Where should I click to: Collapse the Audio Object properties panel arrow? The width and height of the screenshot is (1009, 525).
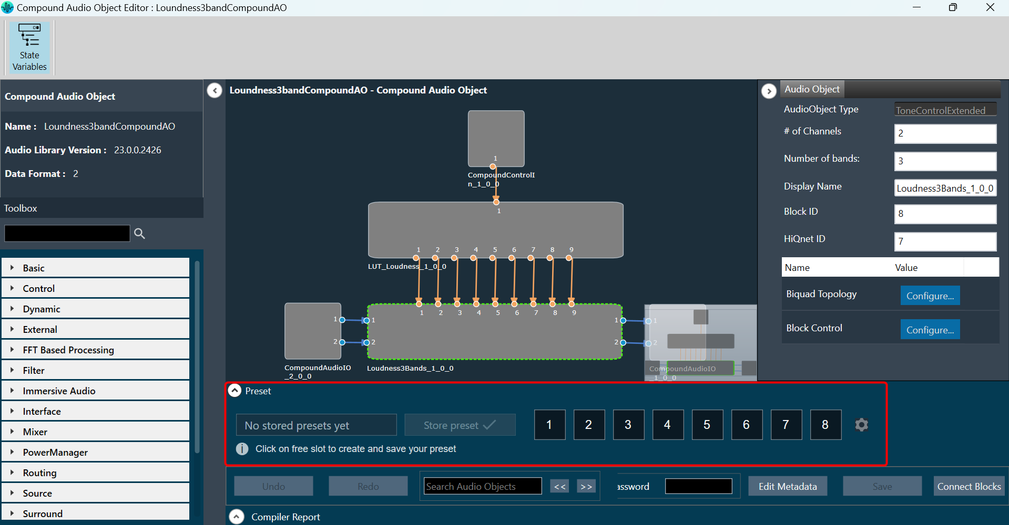tap(769, 91)
